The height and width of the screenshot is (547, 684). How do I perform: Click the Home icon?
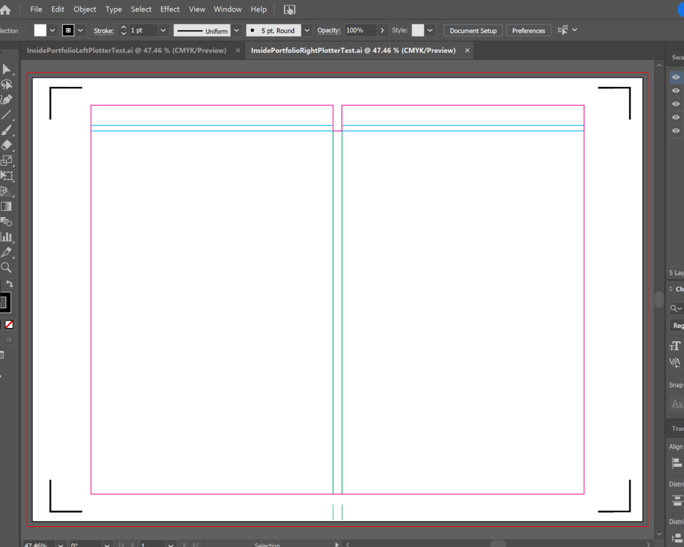[x=5, y=9]
